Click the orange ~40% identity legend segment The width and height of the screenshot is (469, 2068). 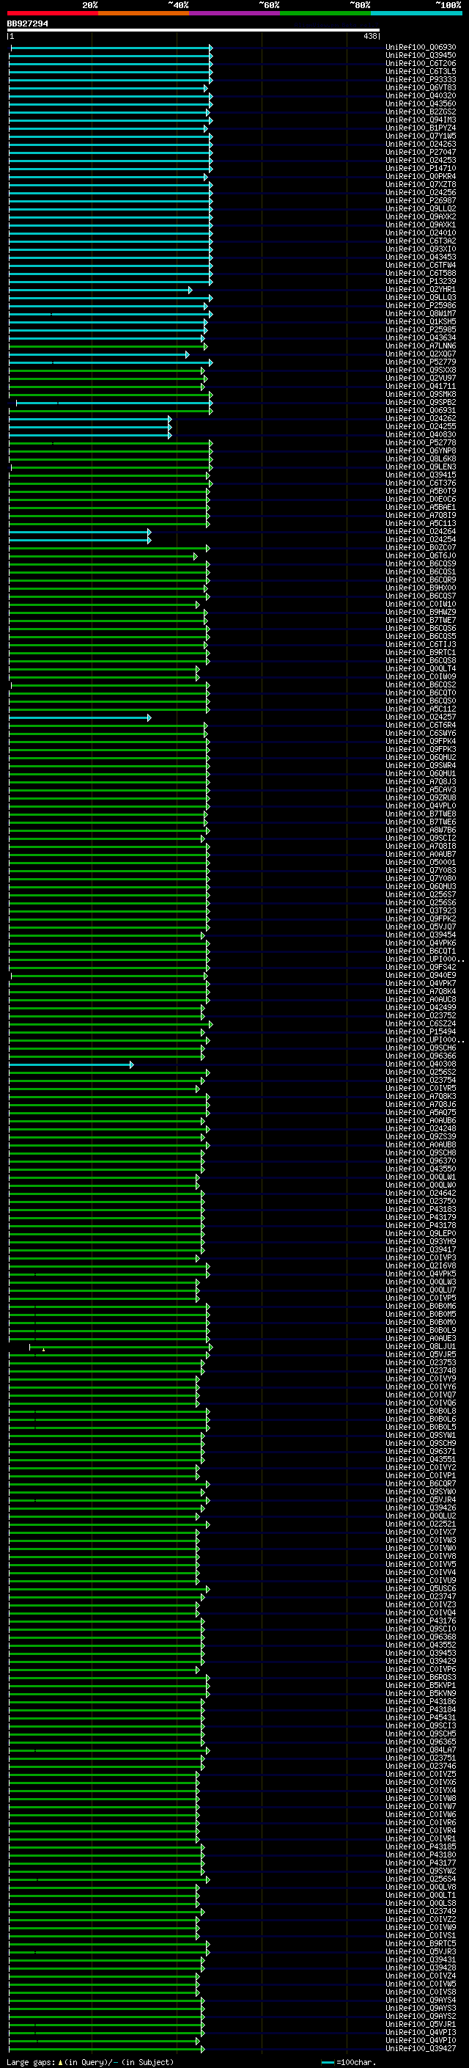coord(144,13)
